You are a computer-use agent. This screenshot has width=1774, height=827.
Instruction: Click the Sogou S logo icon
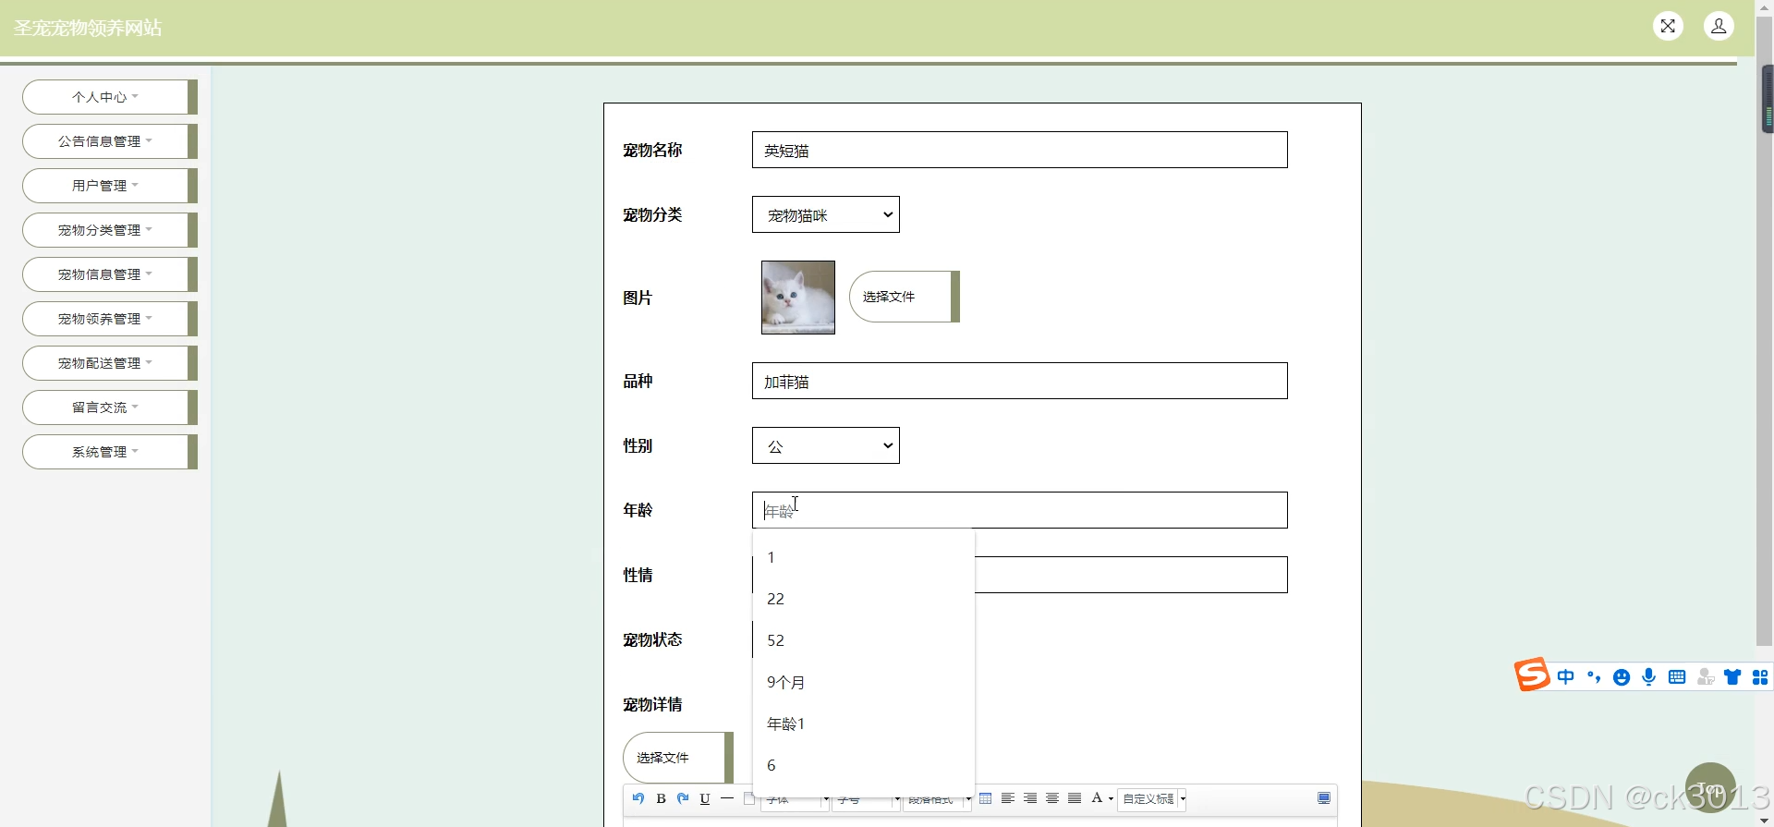click(1532, 675)
